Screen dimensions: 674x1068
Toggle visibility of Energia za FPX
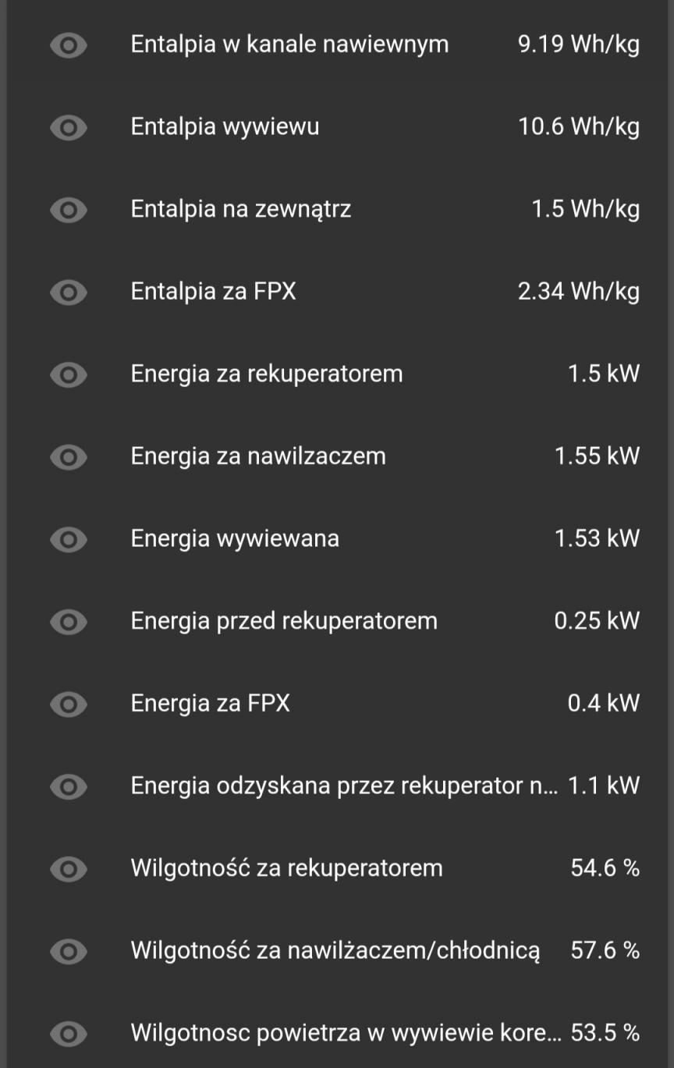pos(69,704)
